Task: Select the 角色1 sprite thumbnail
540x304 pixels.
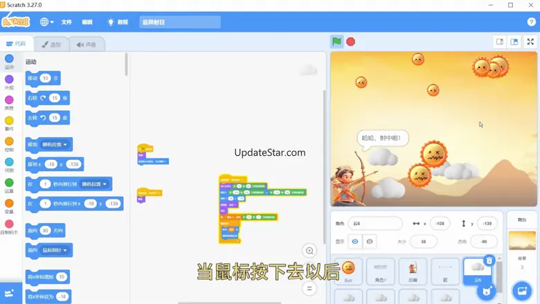Action: pyautogui.click(x=381, y=271)
